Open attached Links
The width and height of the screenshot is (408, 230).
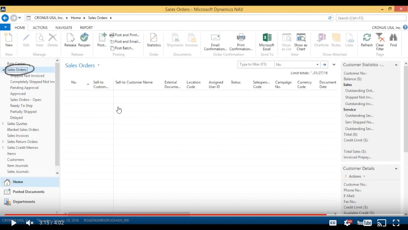point(349,40)
